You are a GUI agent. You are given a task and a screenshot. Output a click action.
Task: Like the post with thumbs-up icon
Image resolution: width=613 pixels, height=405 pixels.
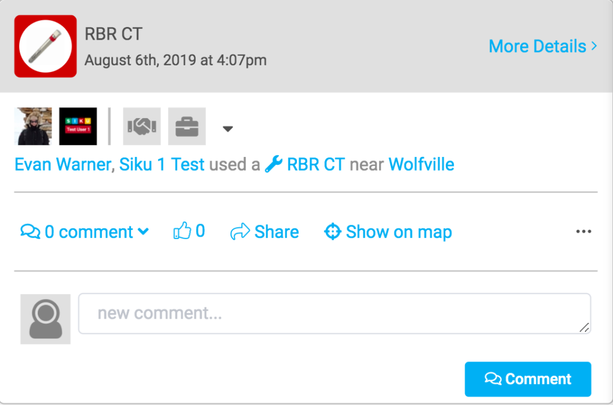(189, 231)
